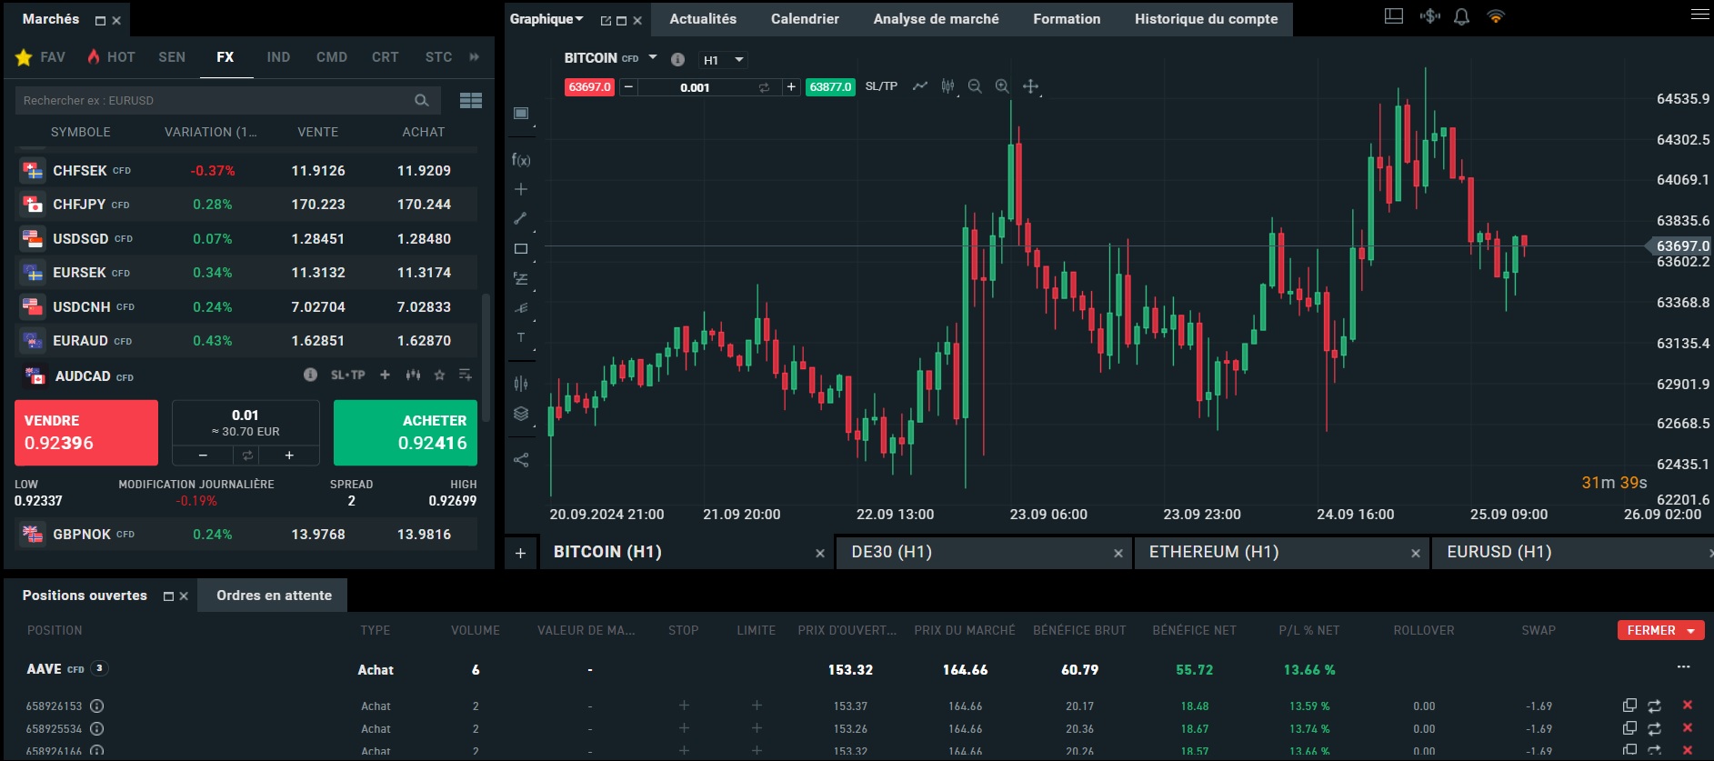Viewport: 1714px width, 761px height.
Task: Decrease chart order volume with minus
Action: pos(628,87)
